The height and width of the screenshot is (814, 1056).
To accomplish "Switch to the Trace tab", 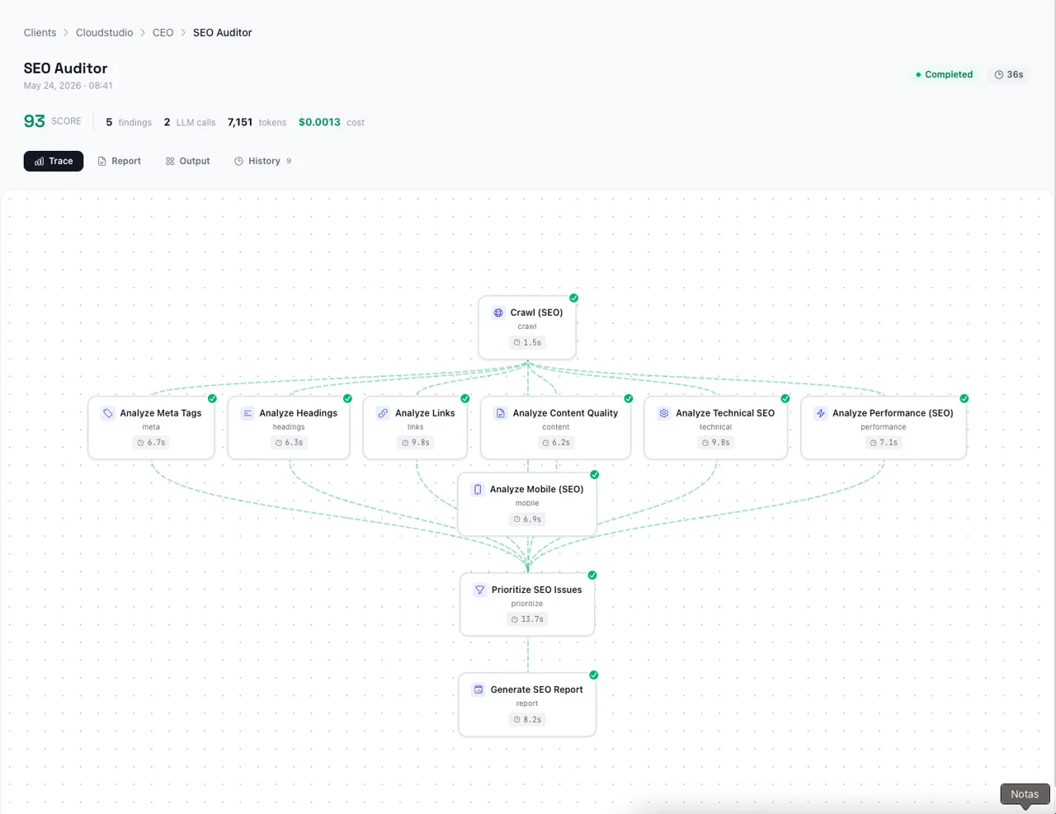I will (54, 161).
